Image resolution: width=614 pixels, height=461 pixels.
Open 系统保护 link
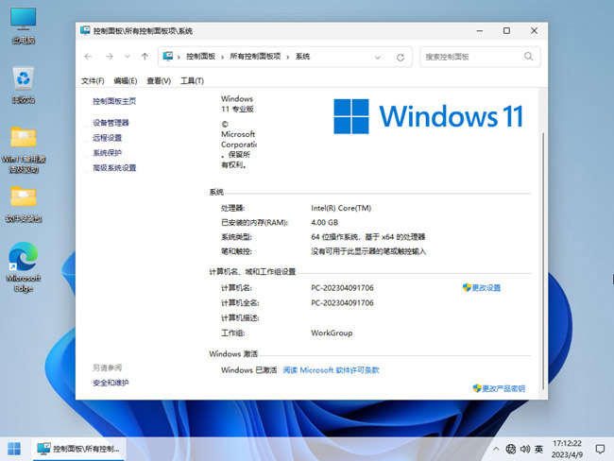[108, 153]
